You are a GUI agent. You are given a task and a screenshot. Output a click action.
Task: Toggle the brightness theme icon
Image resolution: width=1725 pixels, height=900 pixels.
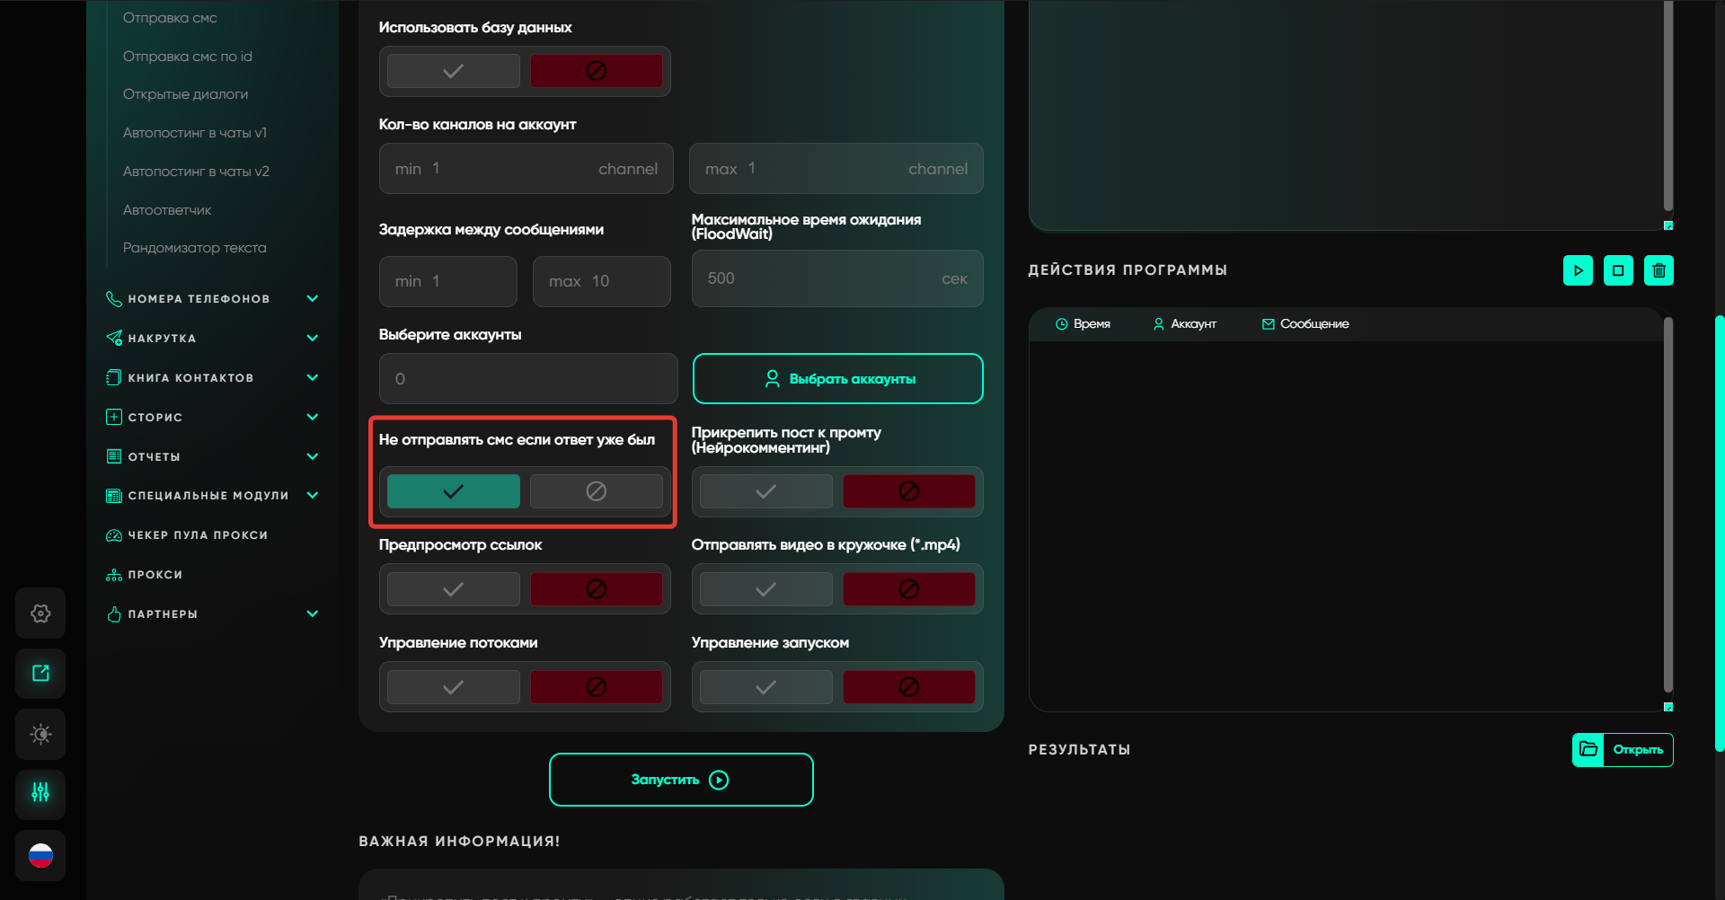point(40,734)
